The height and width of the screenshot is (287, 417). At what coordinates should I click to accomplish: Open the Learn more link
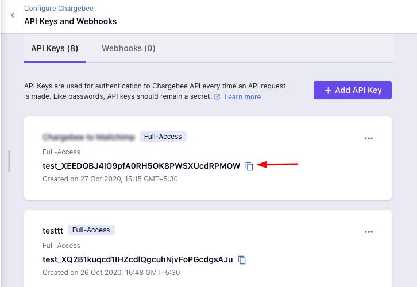(242, 97)
